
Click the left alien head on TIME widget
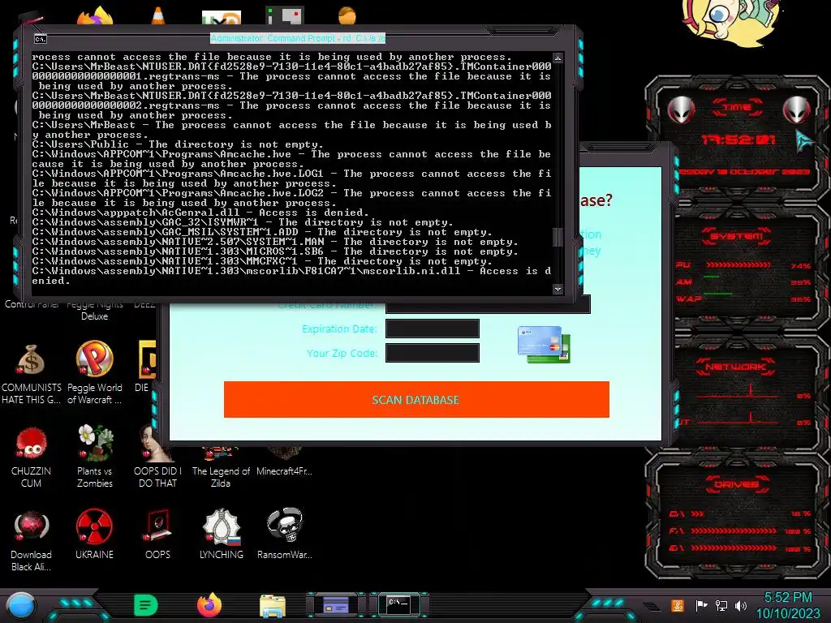pos(681,110)
